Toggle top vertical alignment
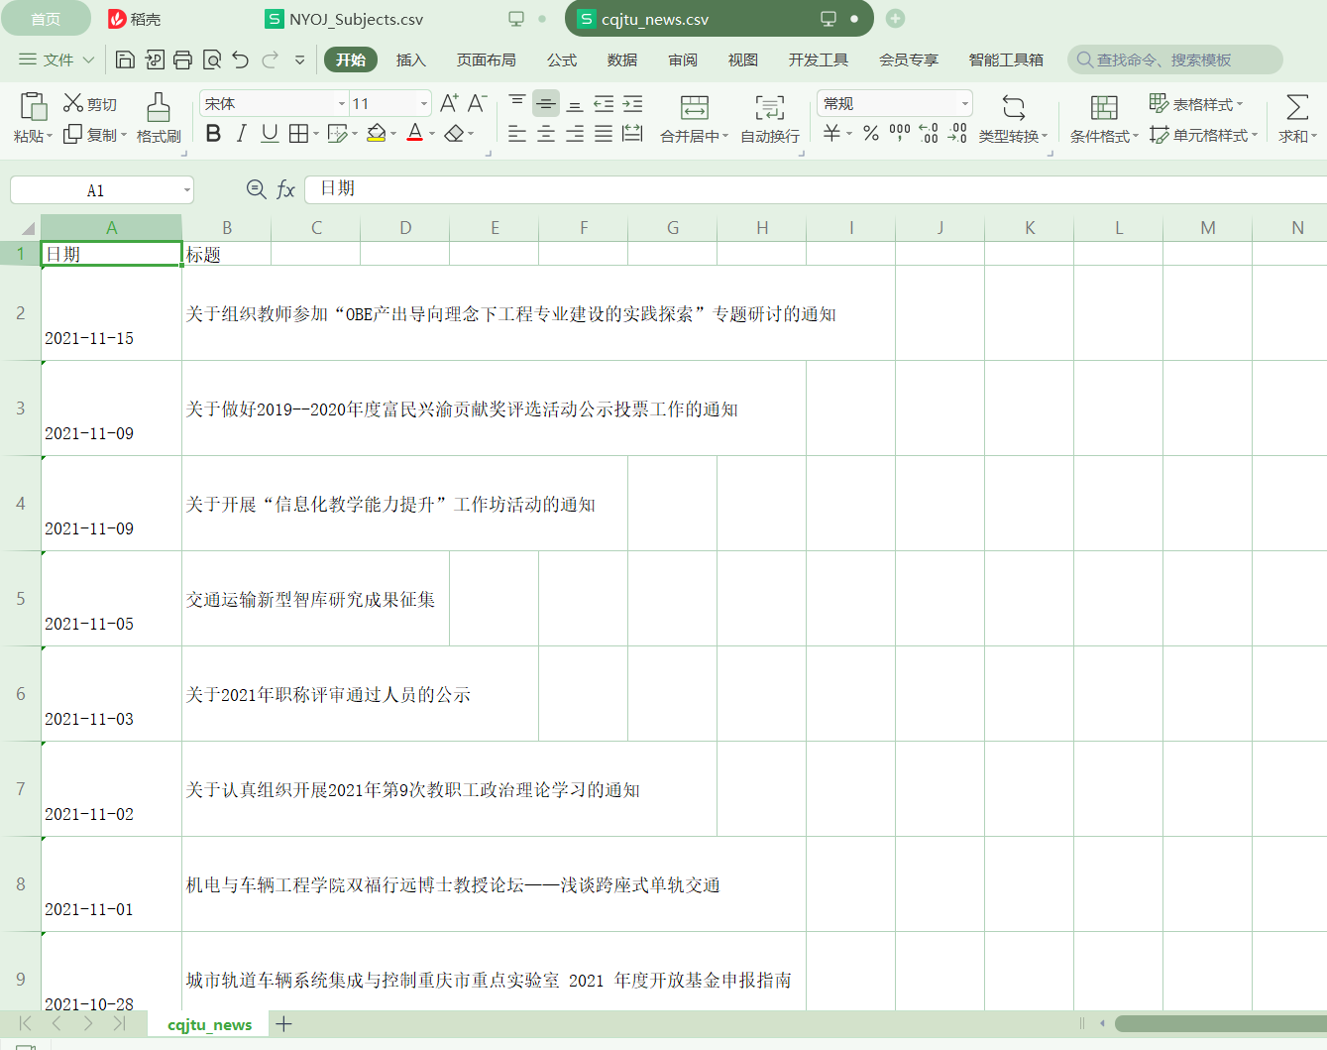This screenshot has height=1050, width=1327. point(517,103)
